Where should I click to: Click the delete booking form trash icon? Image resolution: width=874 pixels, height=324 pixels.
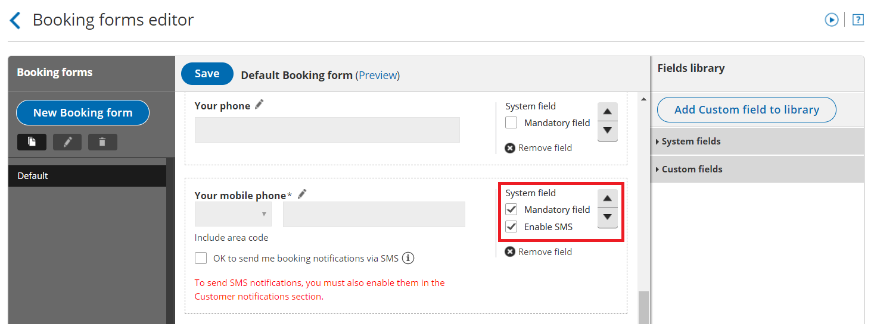pos(102,142)
